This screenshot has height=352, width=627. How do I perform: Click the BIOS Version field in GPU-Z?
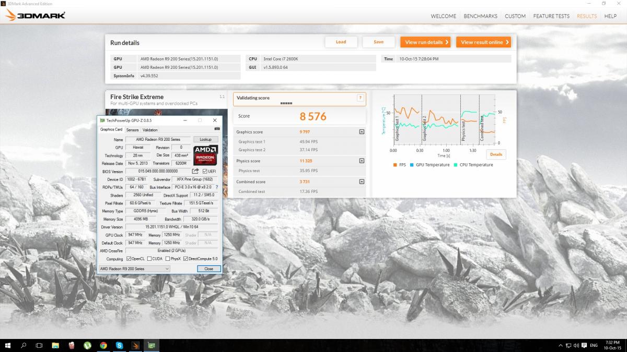(157, 171)
